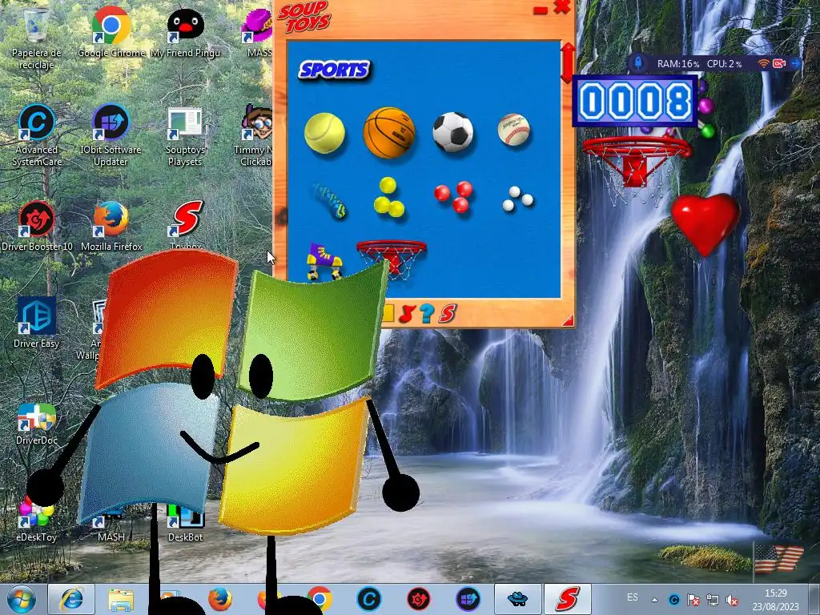Select the purple roller skate toy
The image size is (820, 615).
point(324,262)
